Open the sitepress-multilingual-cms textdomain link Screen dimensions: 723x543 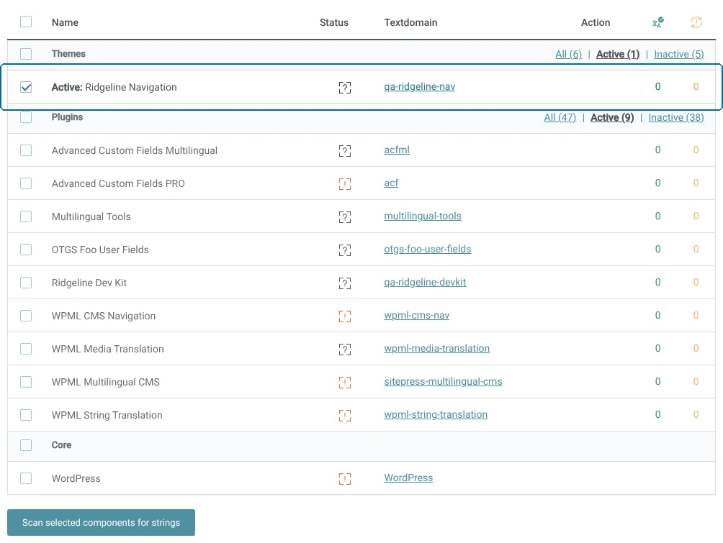[443, 382]
